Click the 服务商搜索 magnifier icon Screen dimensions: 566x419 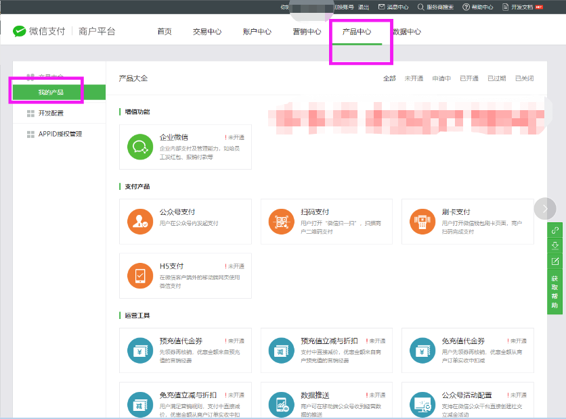coord(421,7)
